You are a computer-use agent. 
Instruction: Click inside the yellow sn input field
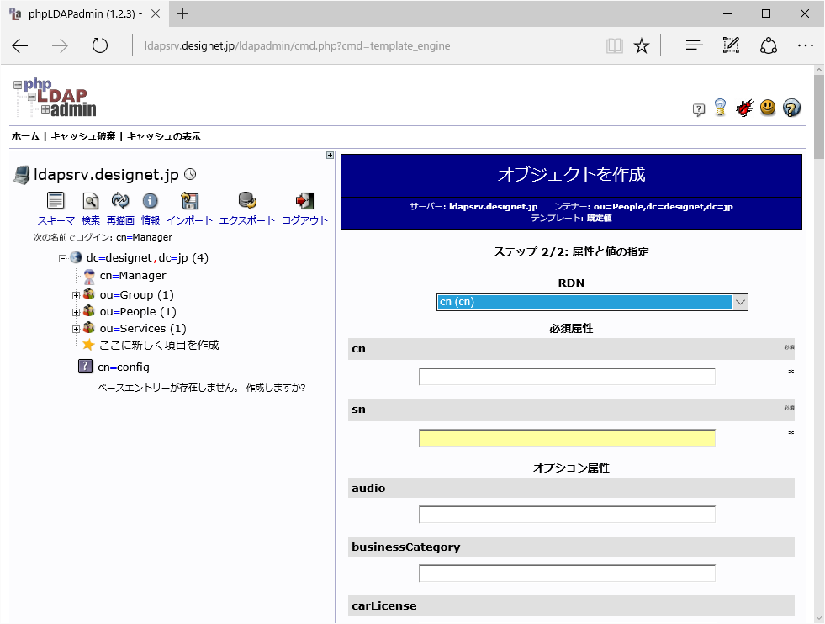click(x=566, y=437)
